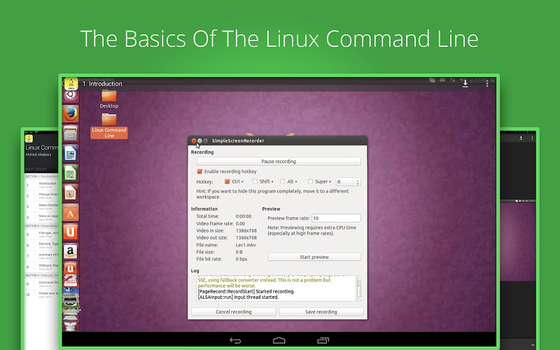Image resolution: width=560 pixels, height=350 pixels.
Task: Click the Log scrollbar thumb
Action: [x=359, y=290]
